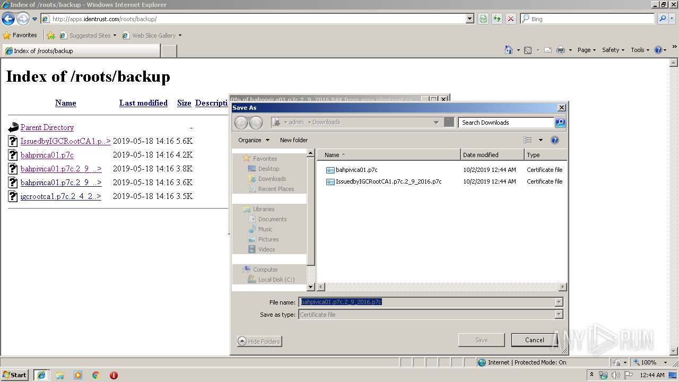Open the search provider dropdown arrow

(673, 19)
